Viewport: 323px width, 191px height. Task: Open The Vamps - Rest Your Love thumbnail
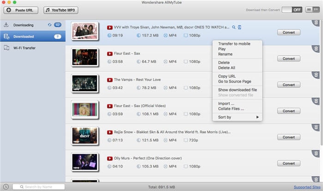point(84,83)
